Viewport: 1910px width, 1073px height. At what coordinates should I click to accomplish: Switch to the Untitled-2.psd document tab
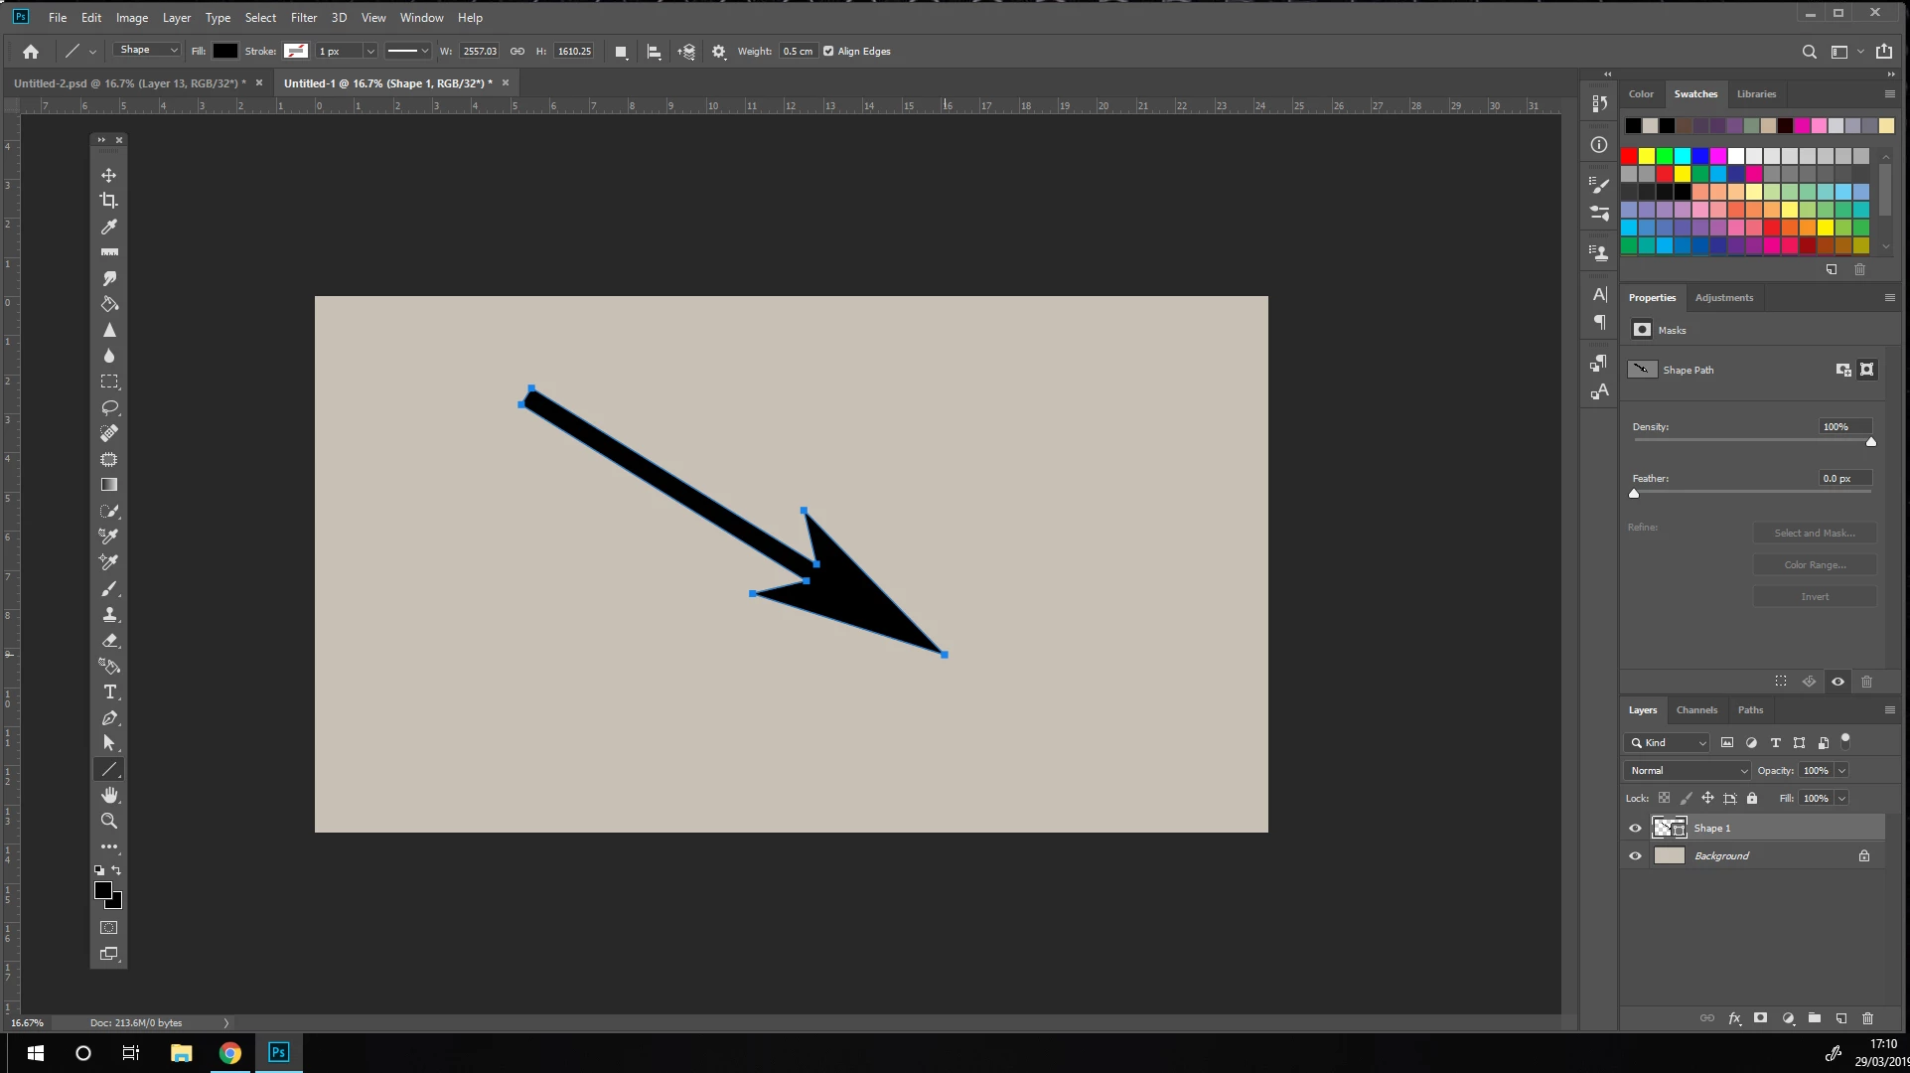pyautogui.click(x=129, y=83)
